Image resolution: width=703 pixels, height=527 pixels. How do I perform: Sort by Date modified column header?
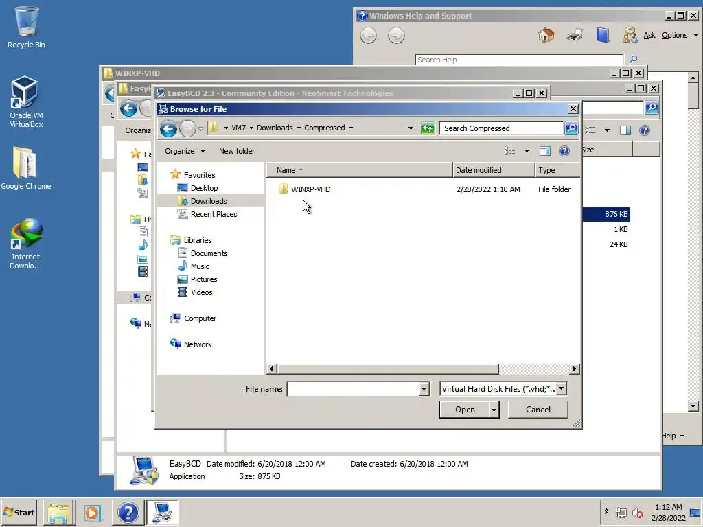pos(494,170)
